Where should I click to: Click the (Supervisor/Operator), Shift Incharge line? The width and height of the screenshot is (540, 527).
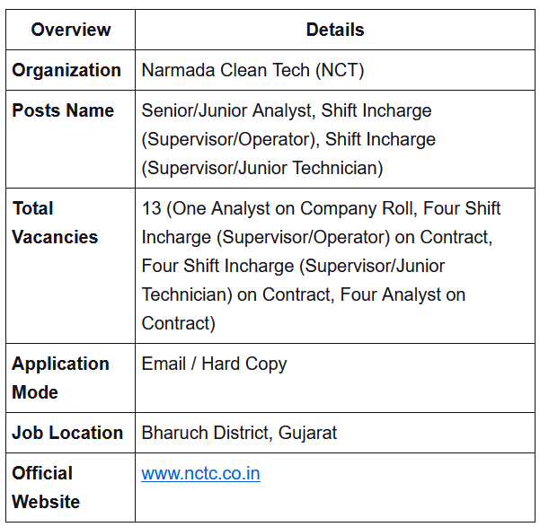288,139
